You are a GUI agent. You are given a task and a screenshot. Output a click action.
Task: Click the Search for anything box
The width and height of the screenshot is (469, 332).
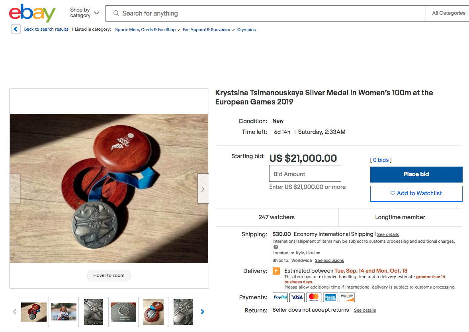[266, 13]
